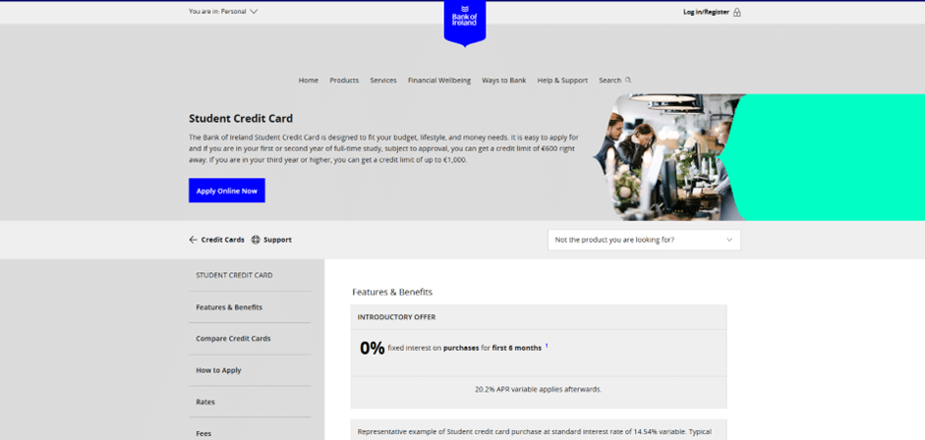This screenshot has width=925, height=440.
Task: Click the Bank of Ireland logo
Action: [x=464, y=21]
